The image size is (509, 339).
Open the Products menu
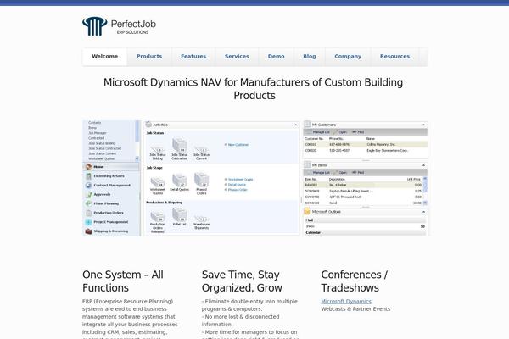click(149, 57)
